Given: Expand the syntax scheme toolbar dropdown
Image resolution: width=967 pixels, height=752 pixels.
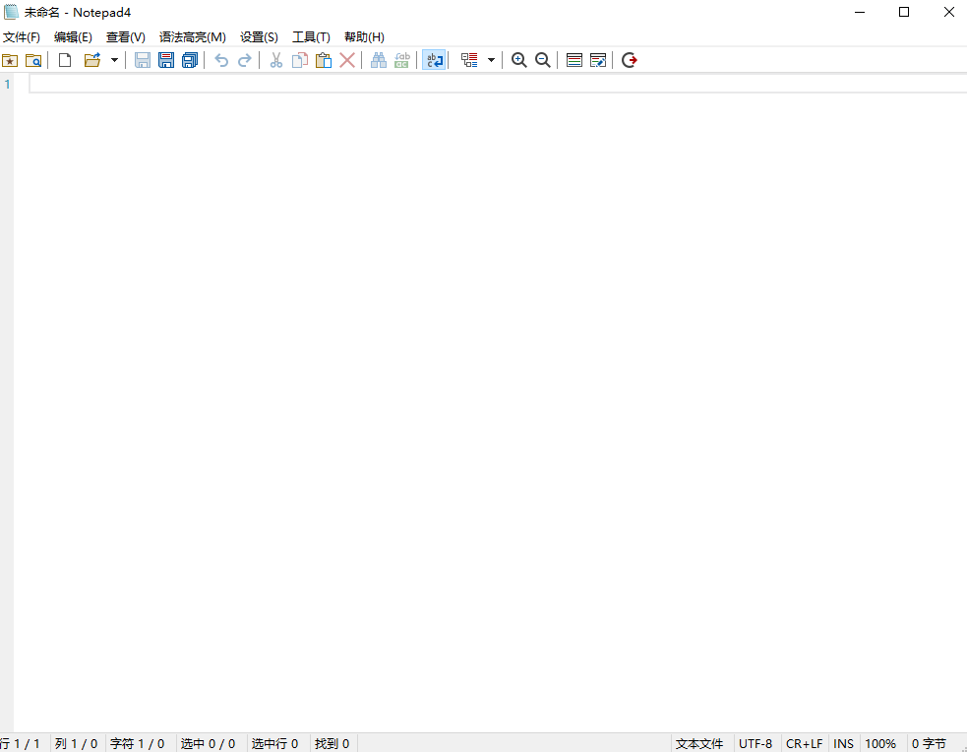Looking at the screenshot, I should pyautogui.click(x=491, y=60).
